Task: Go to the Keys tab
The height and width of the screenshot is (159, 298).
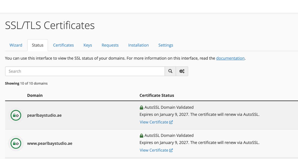Action: [88, 45]
